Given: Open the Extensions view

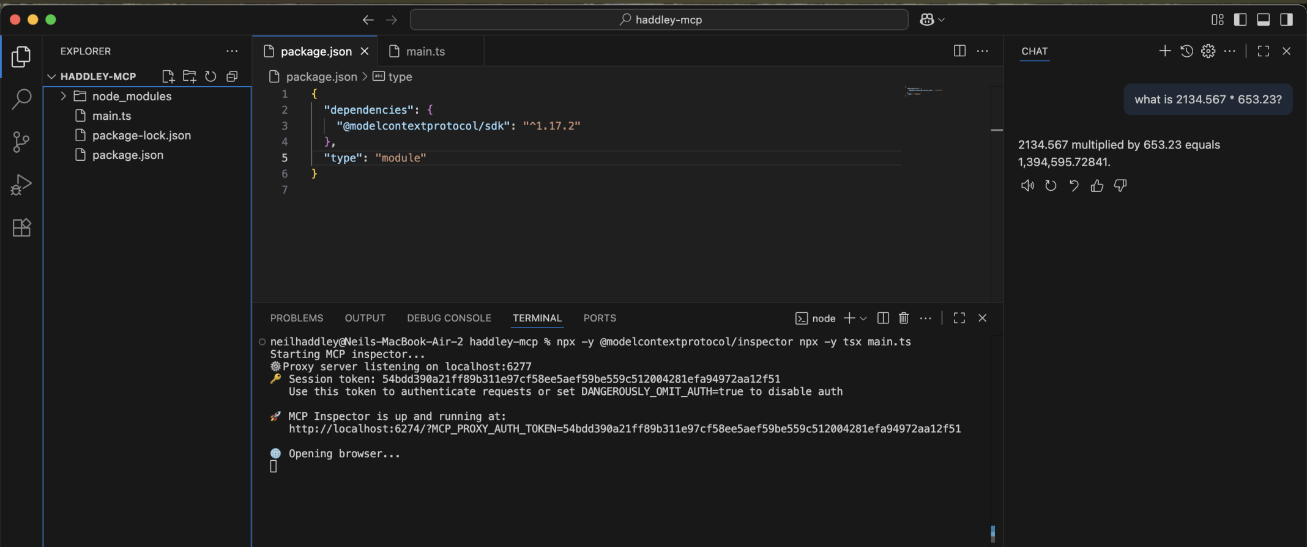Looking at the screenshot, I should (x=21, y=227).
